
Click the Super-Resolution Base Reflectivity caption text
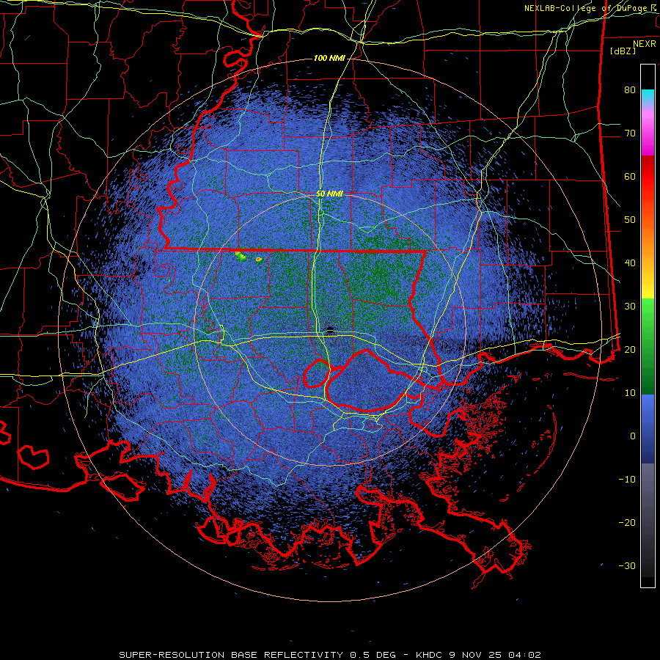coord(329,655)
